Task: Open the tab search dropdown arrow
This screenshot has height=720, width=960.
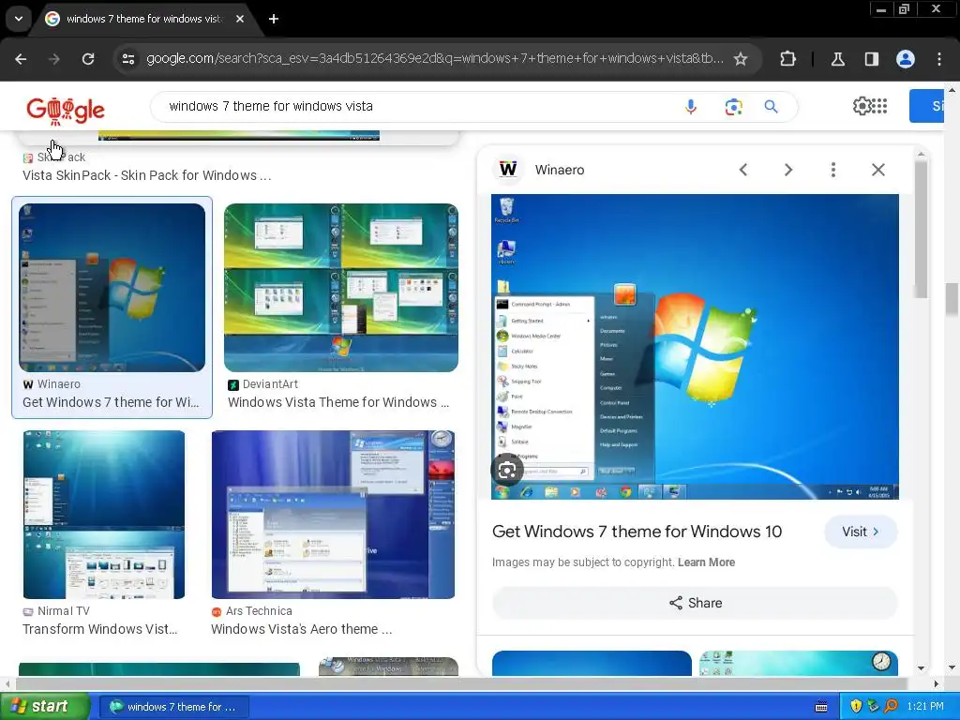Action: [x=19, y=19]
